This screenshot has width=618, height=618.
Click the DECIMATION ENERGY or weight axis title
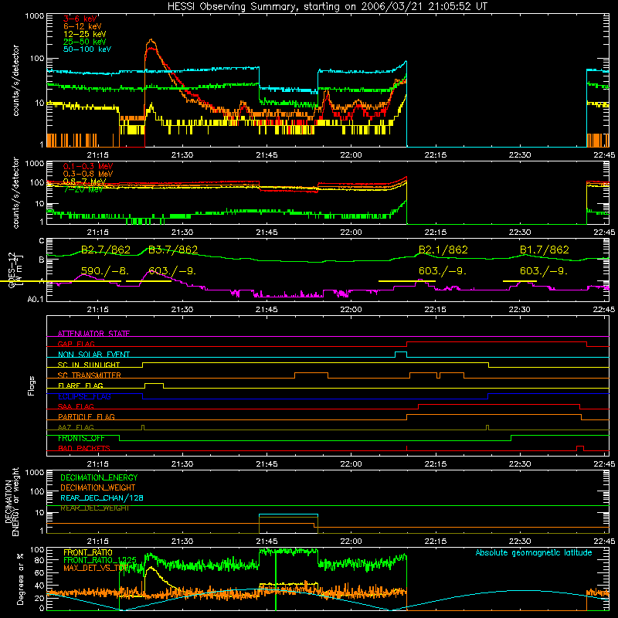coord(12,501)
